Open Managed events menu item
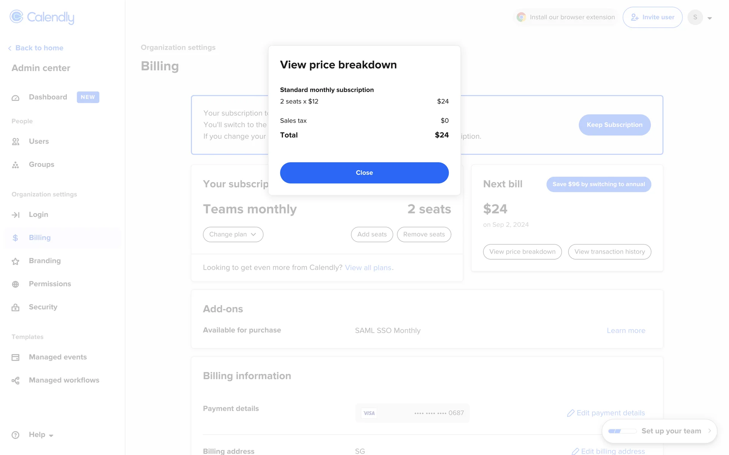Viewport: 729px width, 455px height. (x=58, y=357)
